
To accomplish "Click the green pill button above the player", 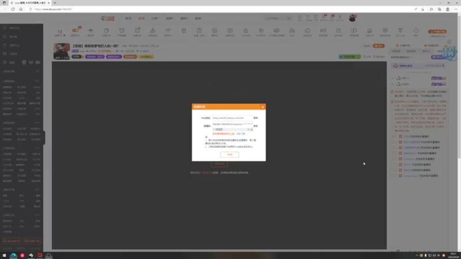I will click(x=350, y=56).
